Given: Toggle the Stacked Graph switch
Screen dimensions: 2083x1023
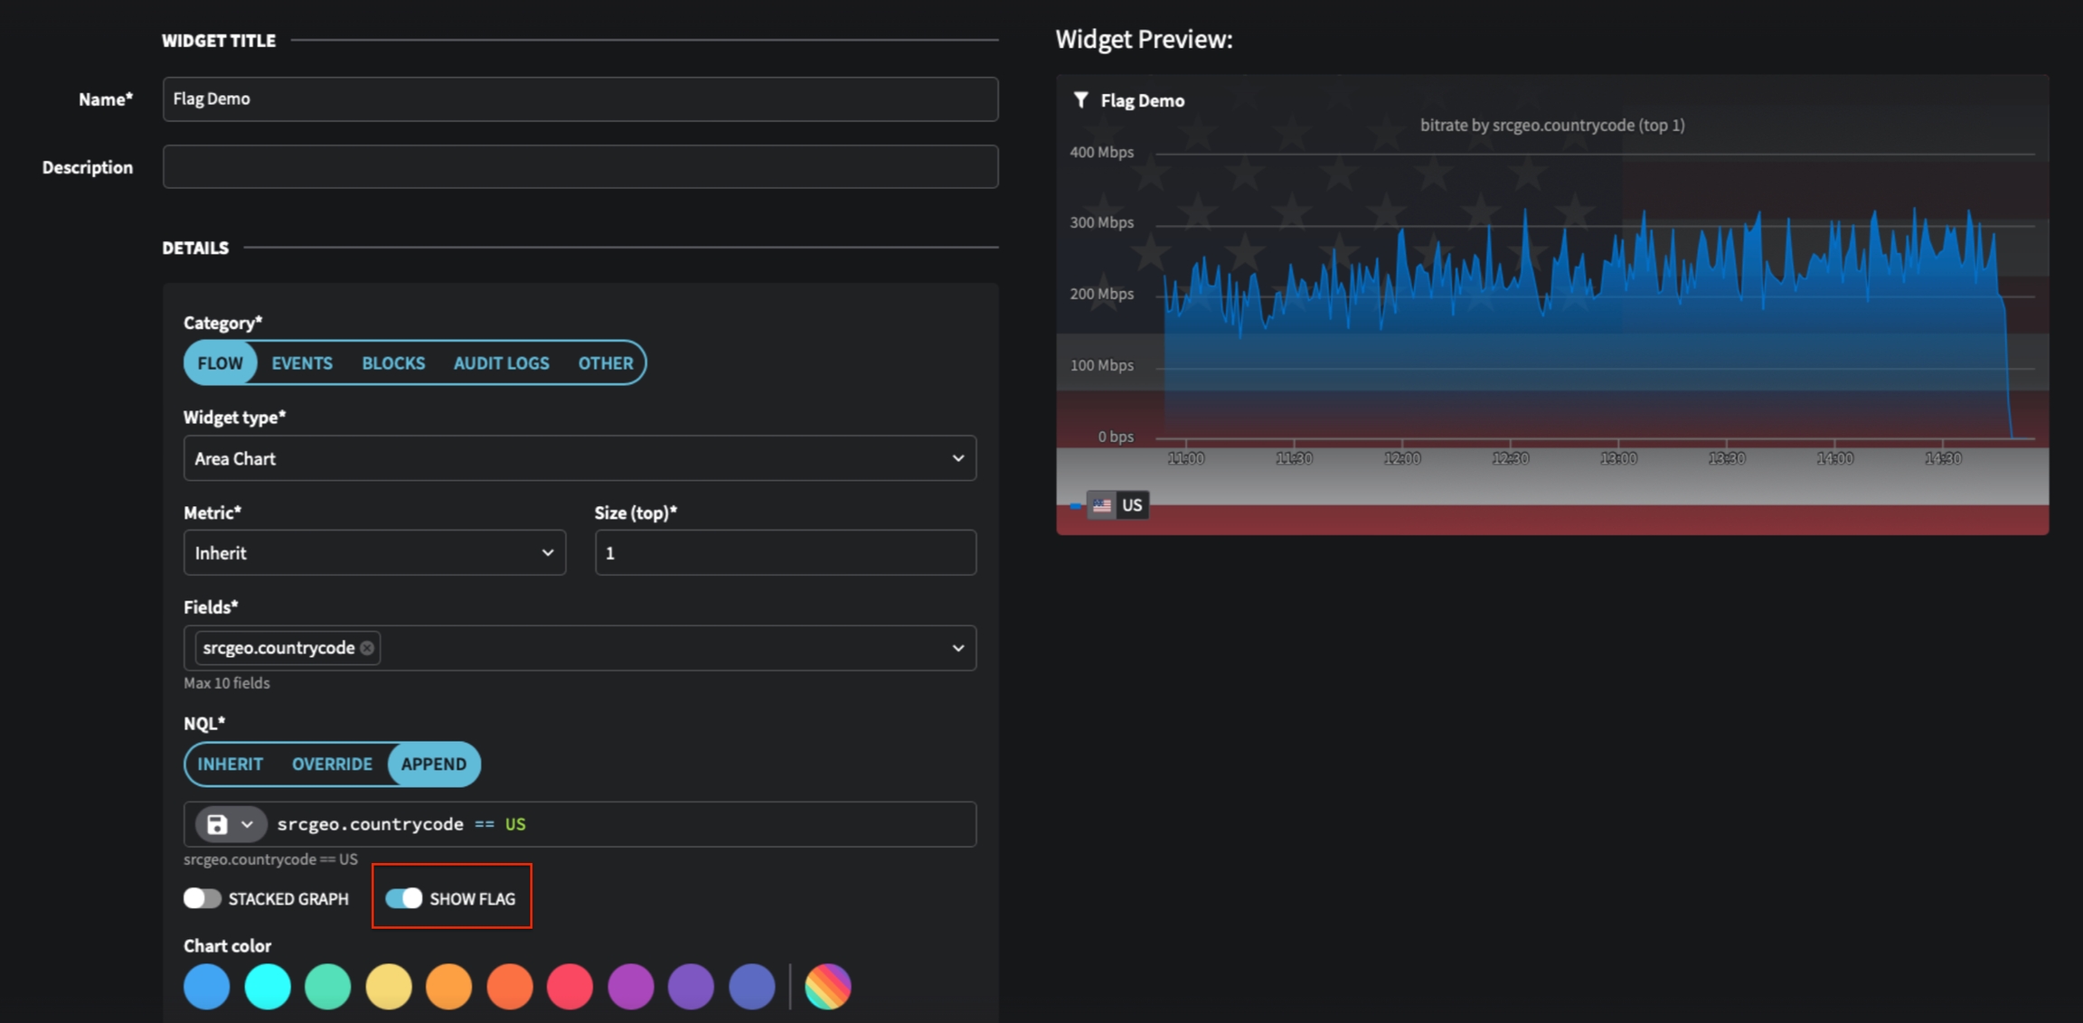Looking at the screenshot, I should point(203,898).
